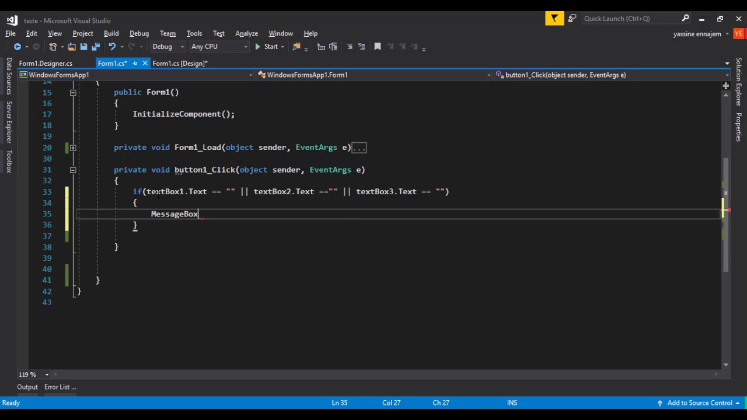Click the Redo arrow icon
747x420 pixels.
pyautogui.click(x=131, y=47)
